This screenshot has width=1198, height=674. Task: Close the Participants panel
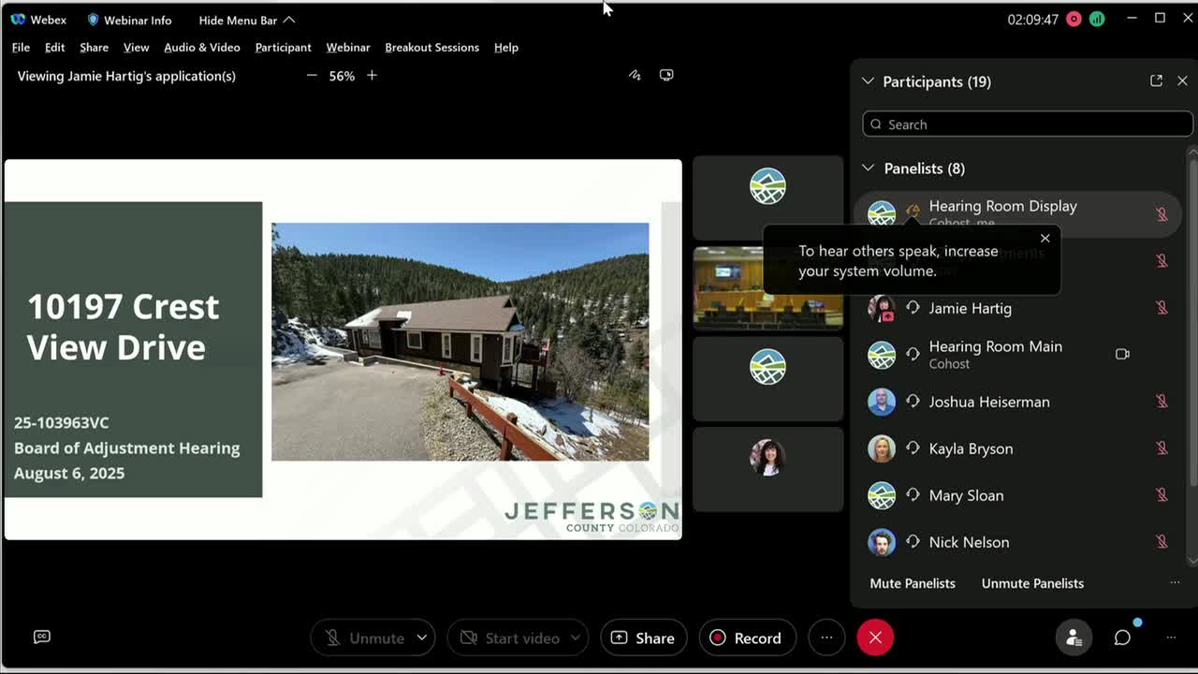coord(1182,81)
